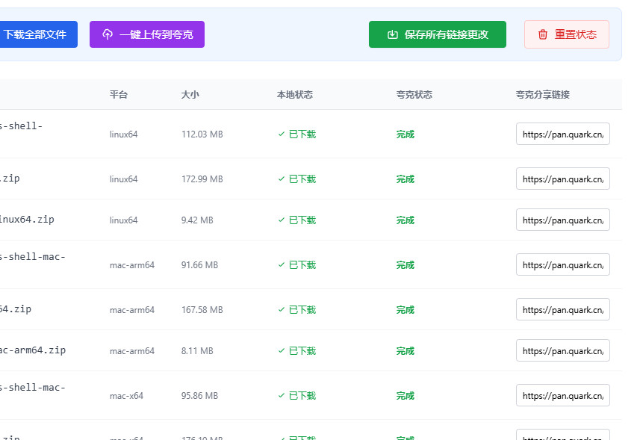Click the 已下载 checkmark in the 9.42 MB row
Image resolution: width=640 pixels, height=440 pixels.
click(x=281, y=220)
